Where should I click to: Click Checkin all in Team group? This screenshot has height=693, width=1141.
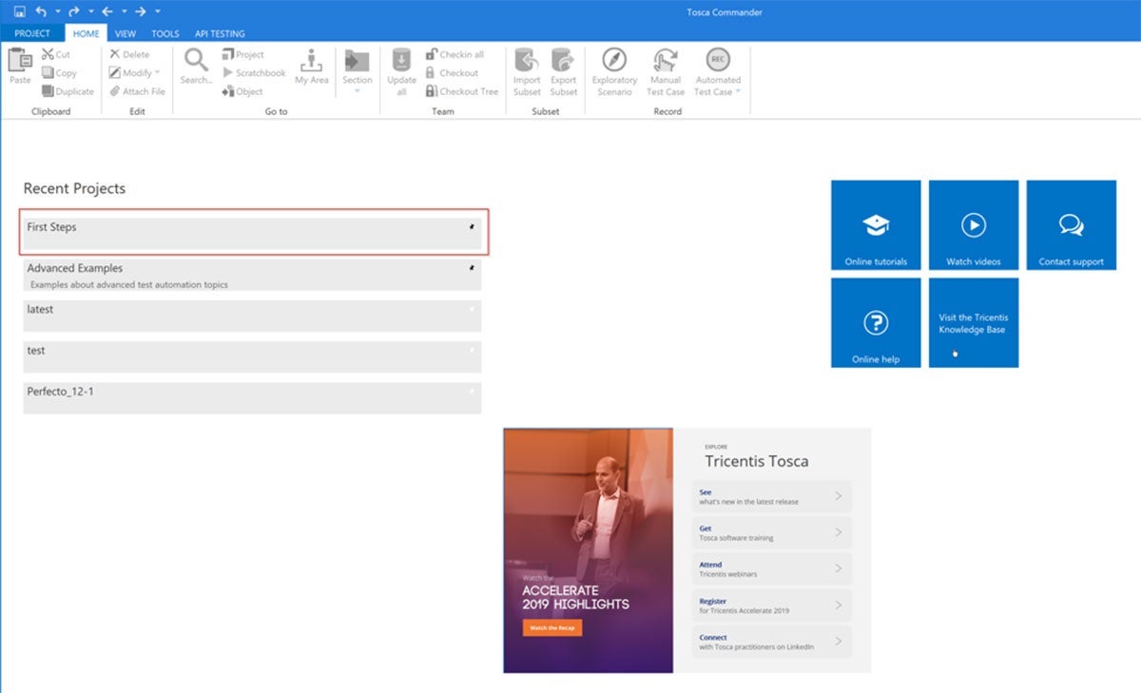click(x=454, y=55)
